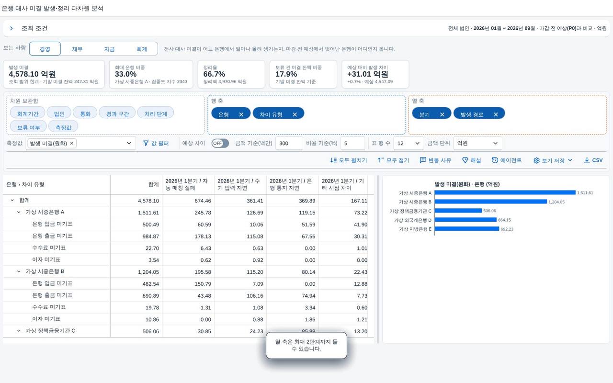The width and height of the screenshot is (613, 383).
Task: Switch to the 자금 persona tab
Action: [109, 49]
